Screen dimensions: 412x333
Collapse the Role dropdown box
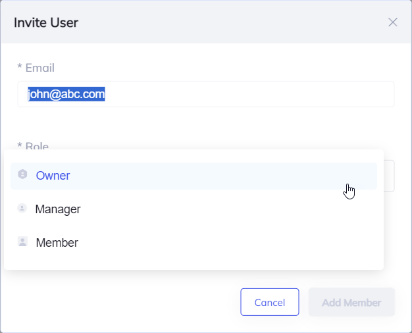(388, 176)
